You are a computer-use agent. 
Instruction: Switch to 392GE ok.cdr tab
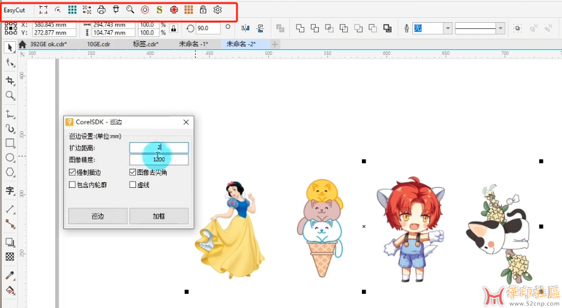click(x=49, y=44)
